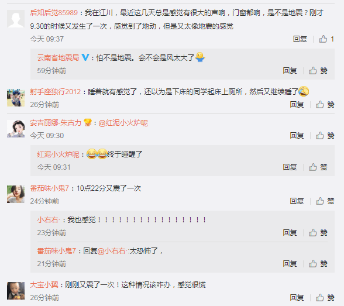
Task: Open the username link 云南省地震局
Action: [x=58, y=58]
